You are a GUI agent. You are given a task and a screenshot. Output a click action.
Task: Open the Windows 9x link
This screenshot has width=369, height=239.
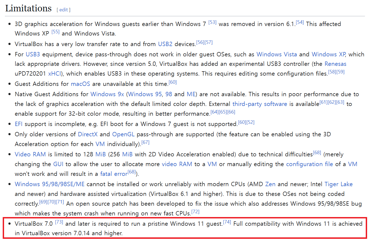107,94
